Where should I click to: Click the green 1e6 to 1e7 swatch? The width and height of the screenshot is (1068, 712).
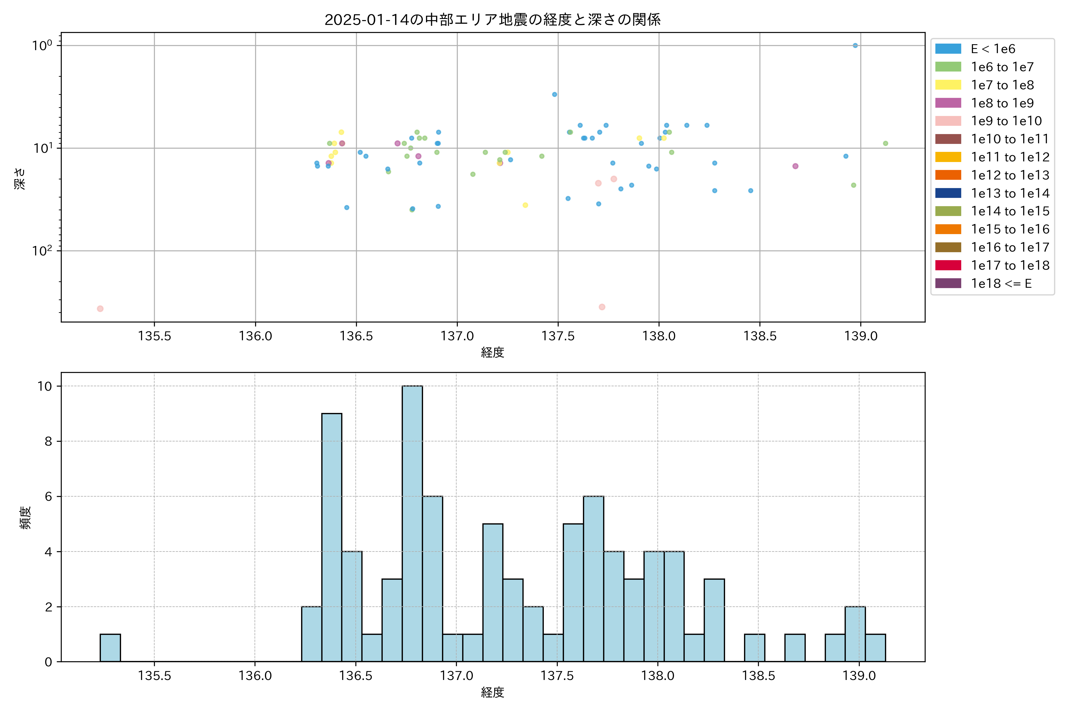(x=948, y=67)
